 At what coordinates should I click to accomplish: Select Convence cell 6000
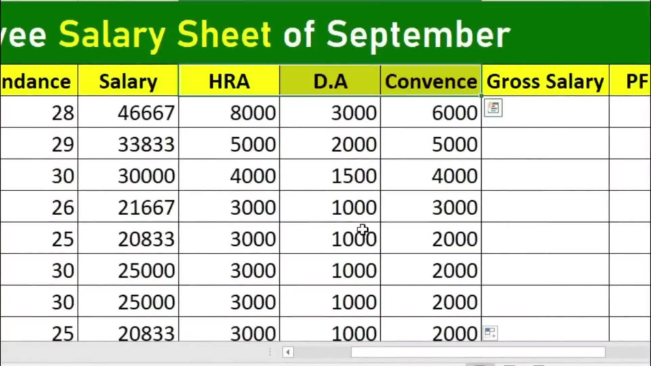431,112
